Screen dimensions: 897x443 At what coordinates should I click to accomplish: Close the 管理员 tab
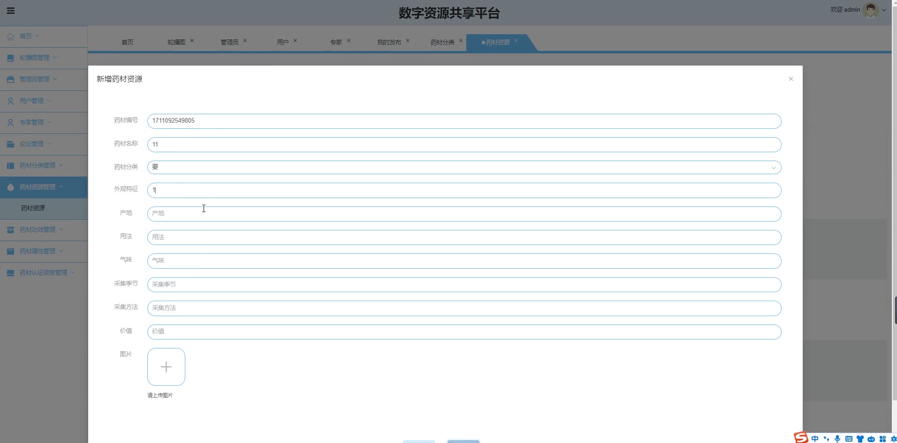[245, 41]
